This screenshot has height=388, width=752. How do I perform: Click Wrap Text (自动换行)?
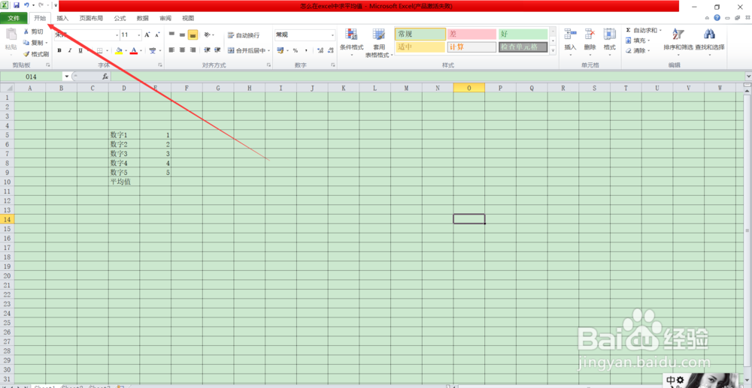[243, 35]
